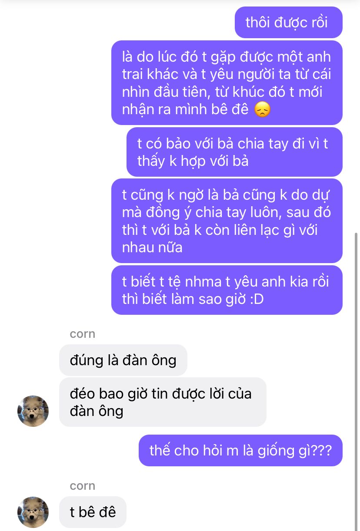
Task: Select the gray "đúng là đàn ông" bubble
Action: (123, 360)
